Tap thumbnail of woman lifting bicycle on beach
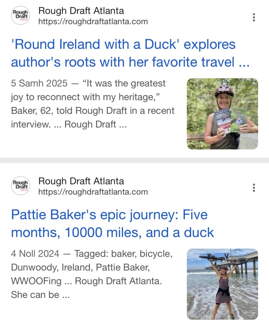The width and height of the screenshot is (269, 328). 222,284
